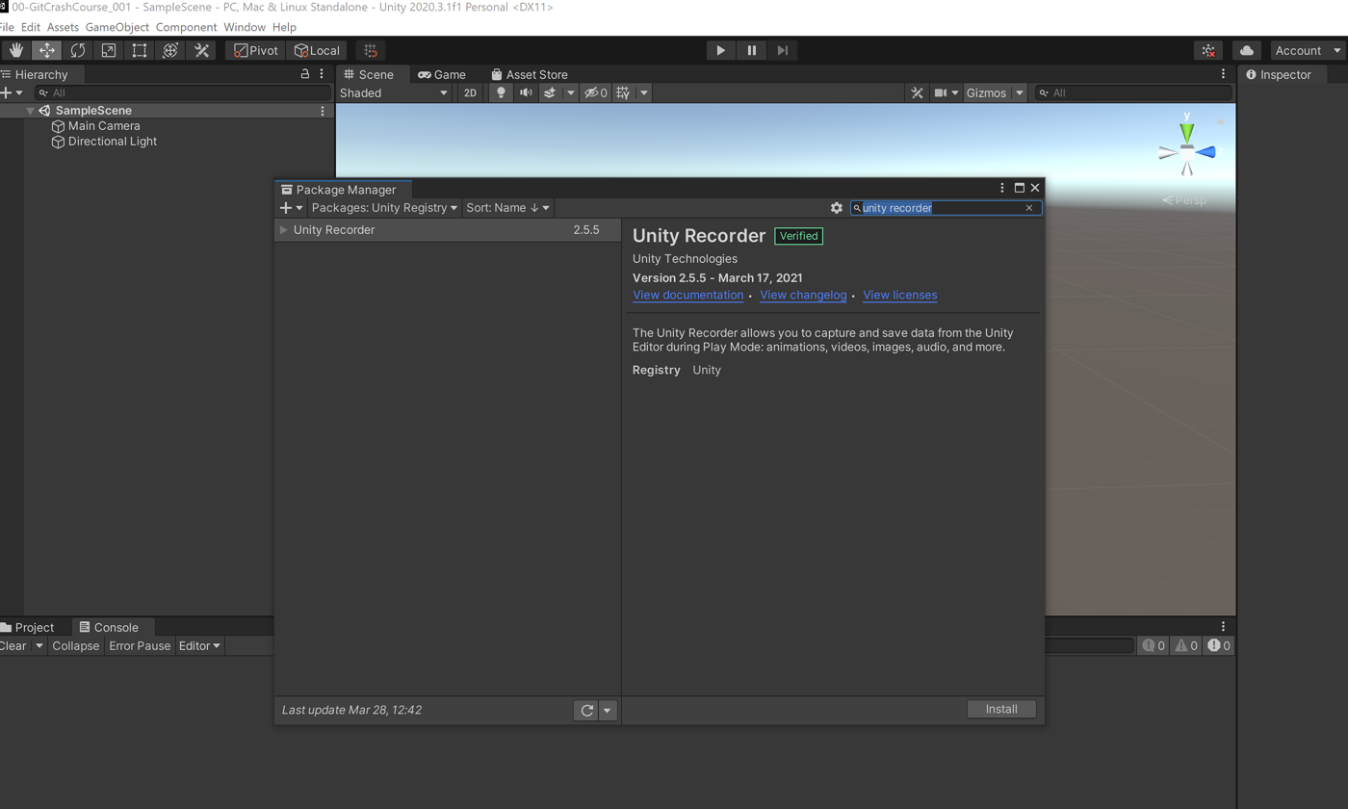Select the Scale tool

point(108,50)
